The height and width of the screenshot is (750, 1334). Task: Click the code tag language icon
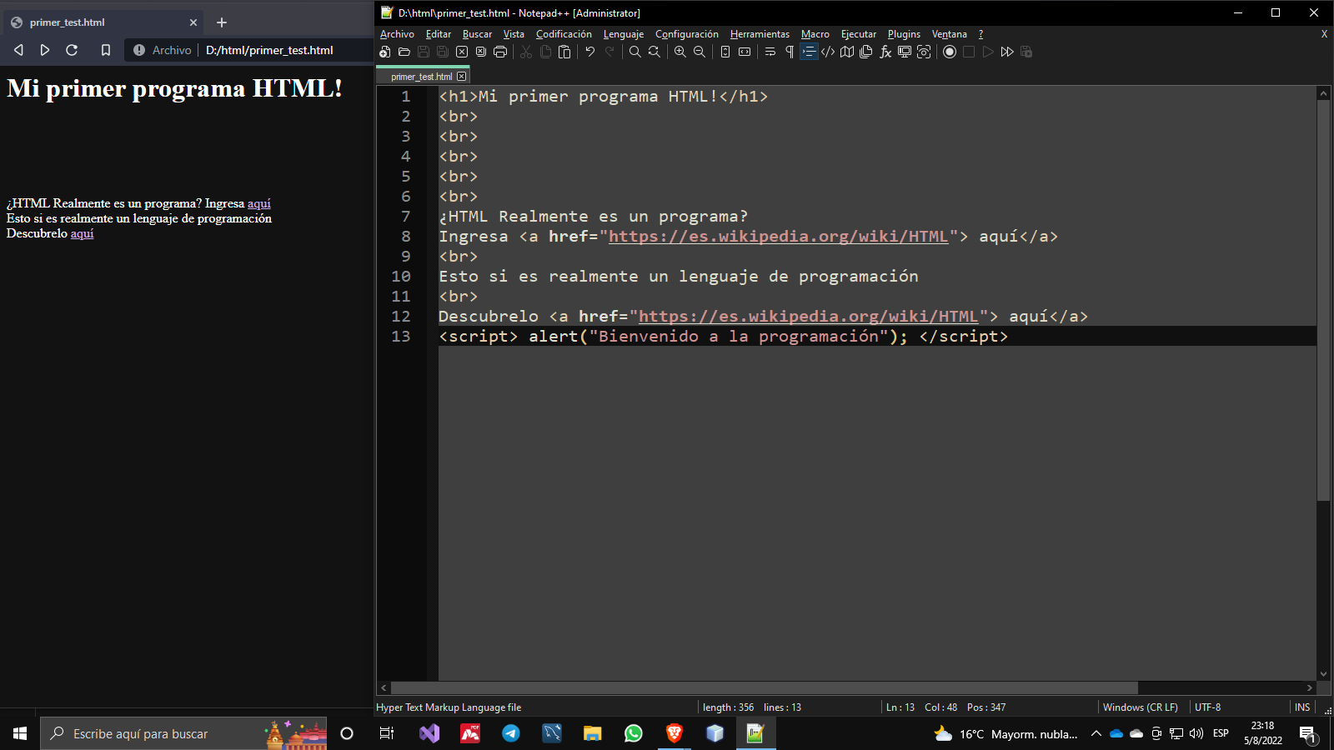(x=828, y=52)
